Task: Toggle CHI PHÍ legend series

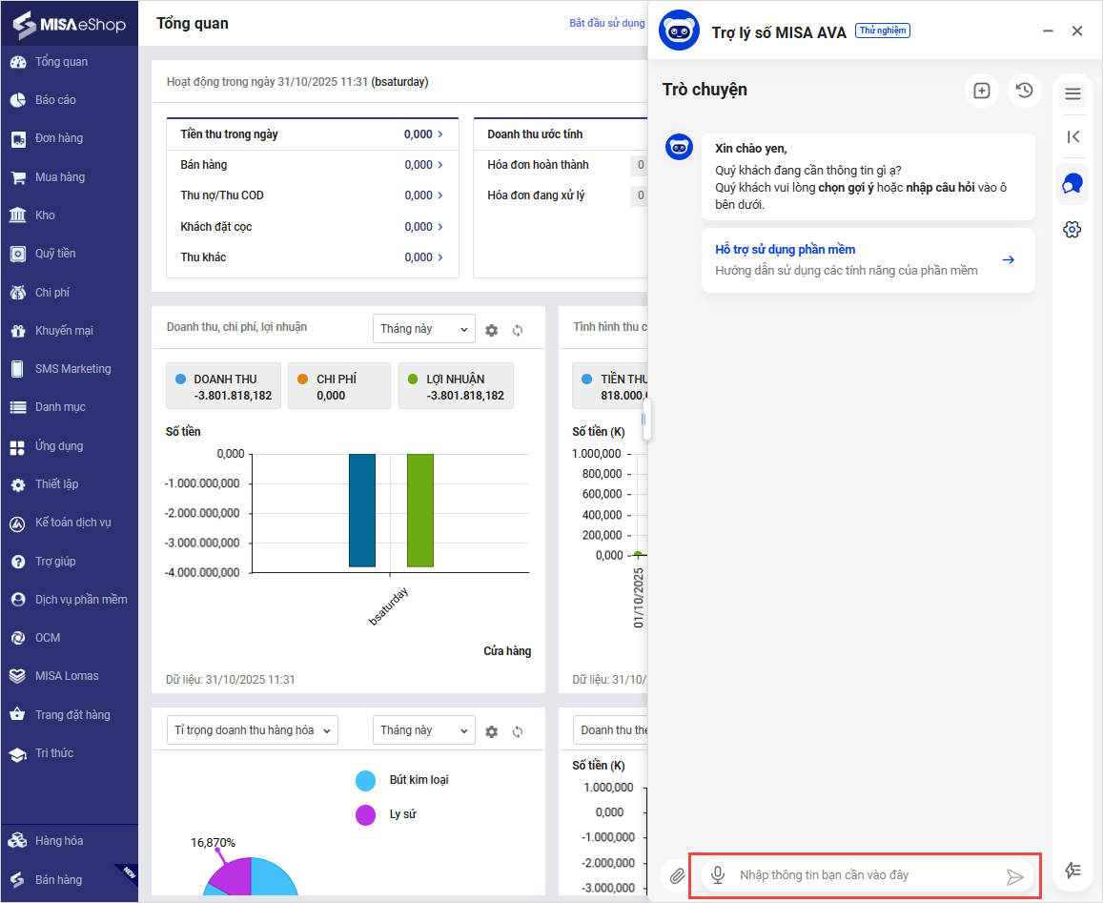Action: [x=338, y=386]
